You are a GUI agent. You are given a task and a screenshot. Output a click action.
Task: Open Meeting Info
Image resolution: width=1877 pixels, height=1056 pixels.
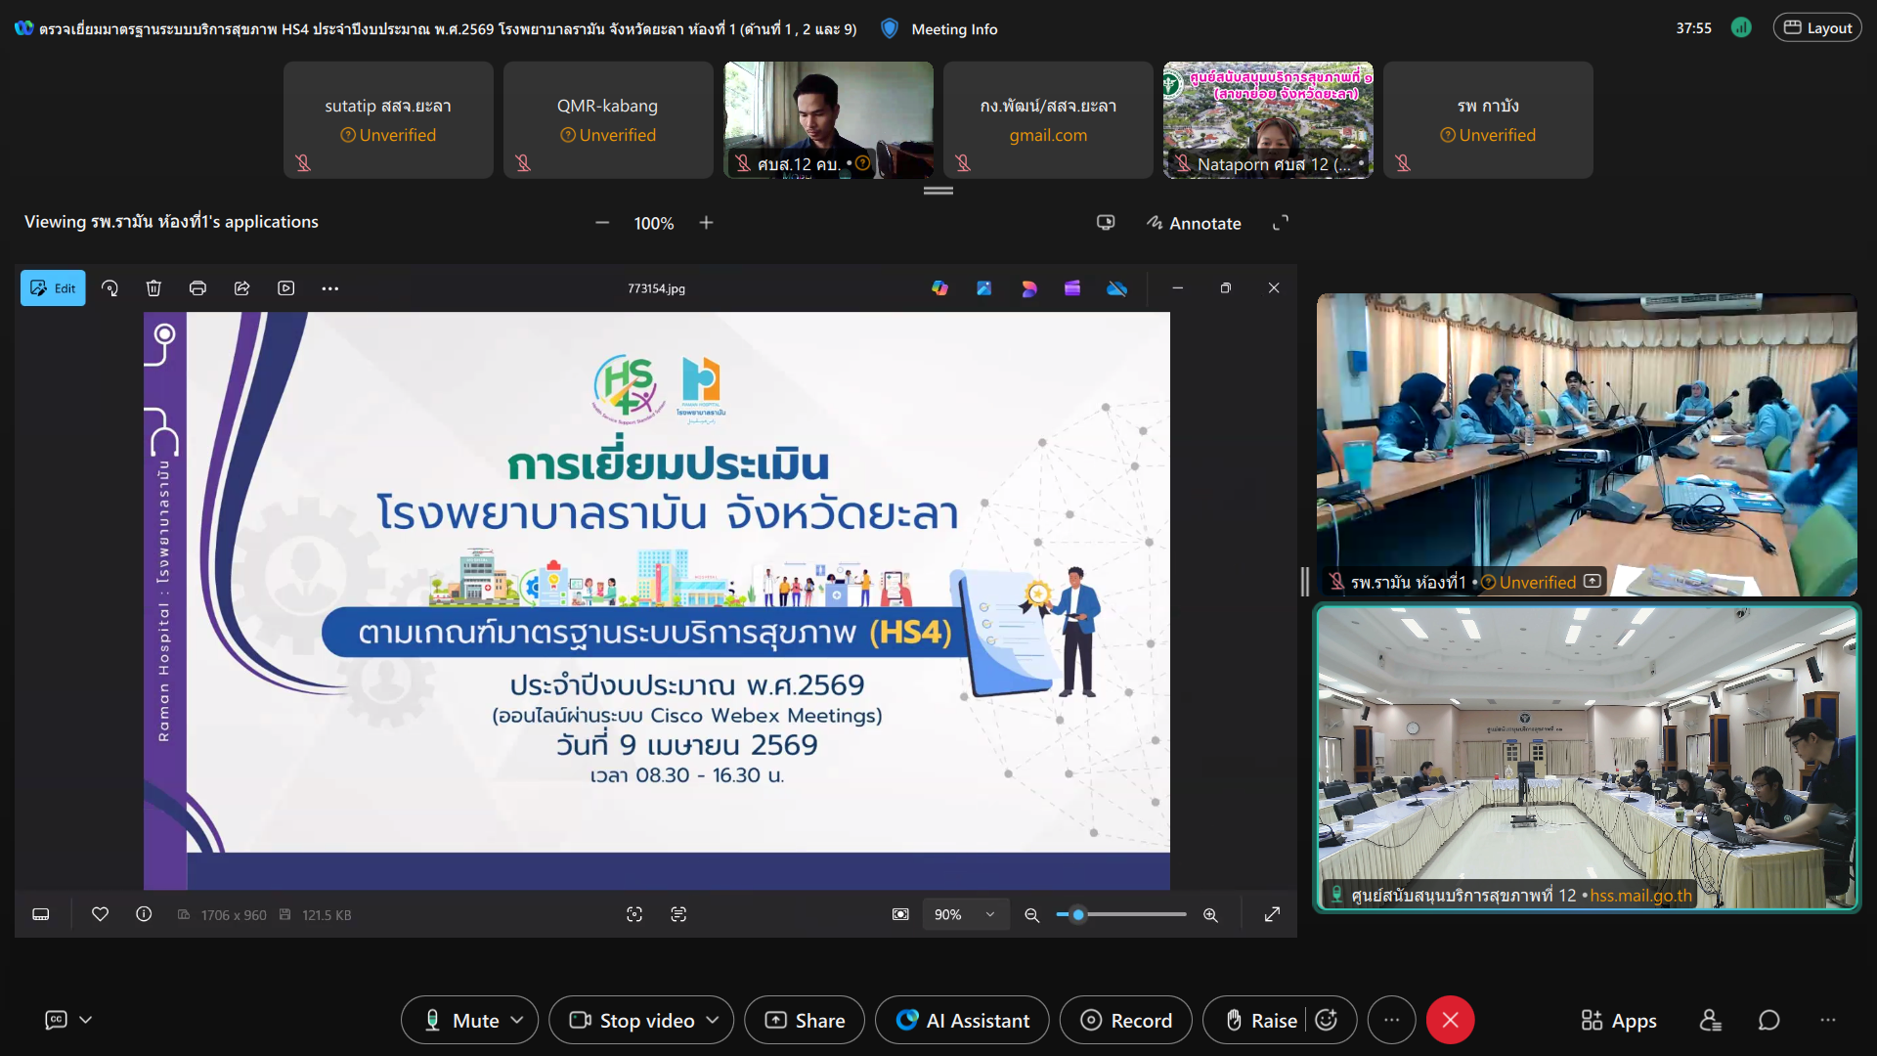pyautogui.click(x=939, y=29)
